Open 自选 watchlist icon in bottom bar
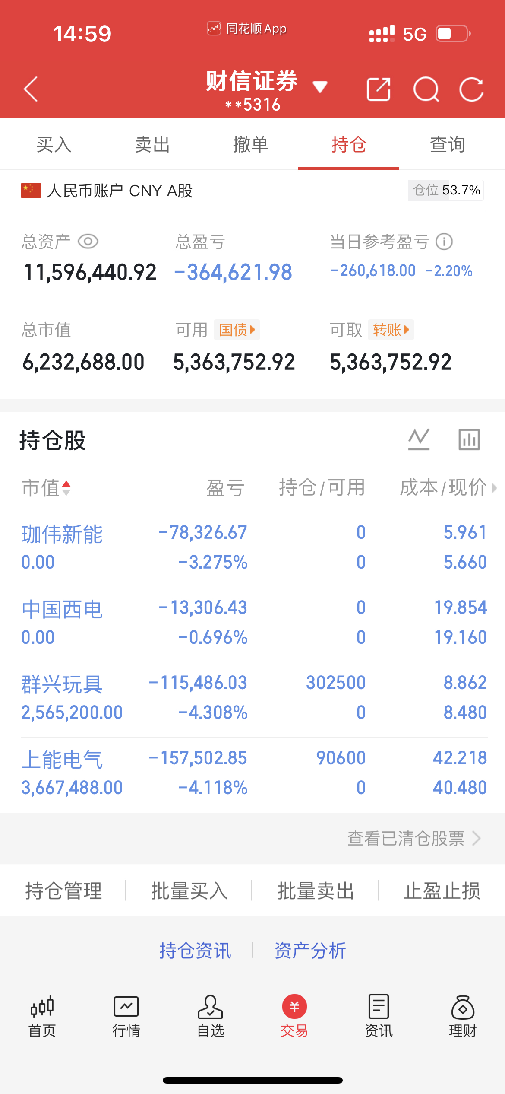The height and width of the screenshot is (1094, 505). point(210,1007)
